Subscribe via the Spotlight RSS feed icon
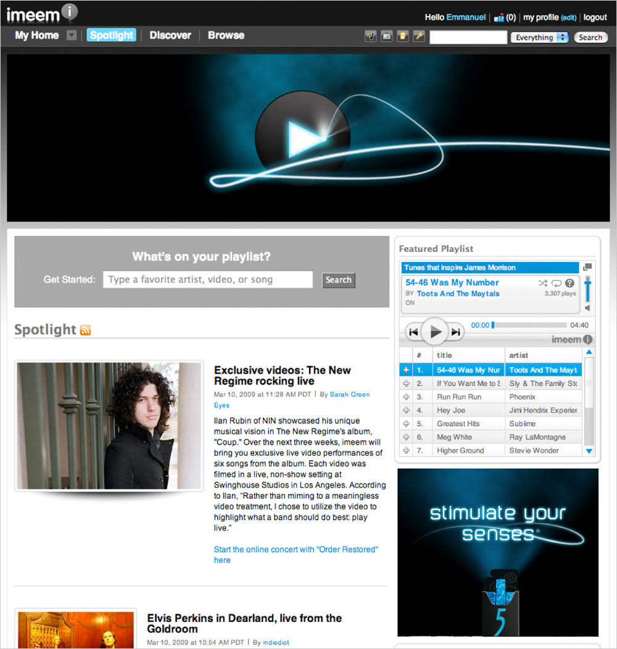Screen dimensions: 617x649 [x=85, y=330]
